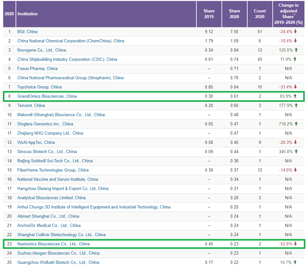Select the 0.17 Share 2019 value
Viewport: 307px width, 267px height.
[x=209, y=262]
